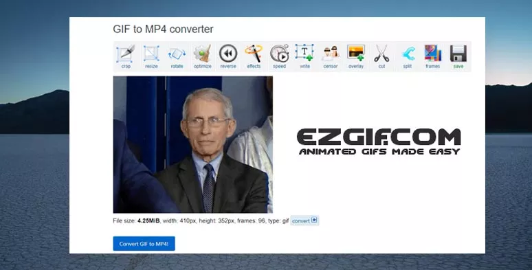Open the effects tool

pos(254,56)
